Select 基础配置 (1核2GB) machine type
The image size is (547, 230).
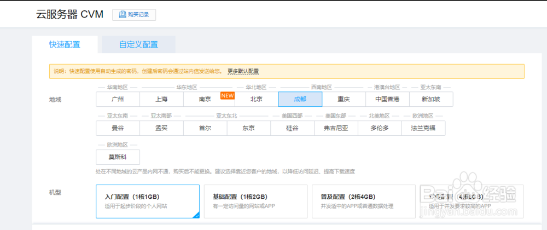(255, 202)
